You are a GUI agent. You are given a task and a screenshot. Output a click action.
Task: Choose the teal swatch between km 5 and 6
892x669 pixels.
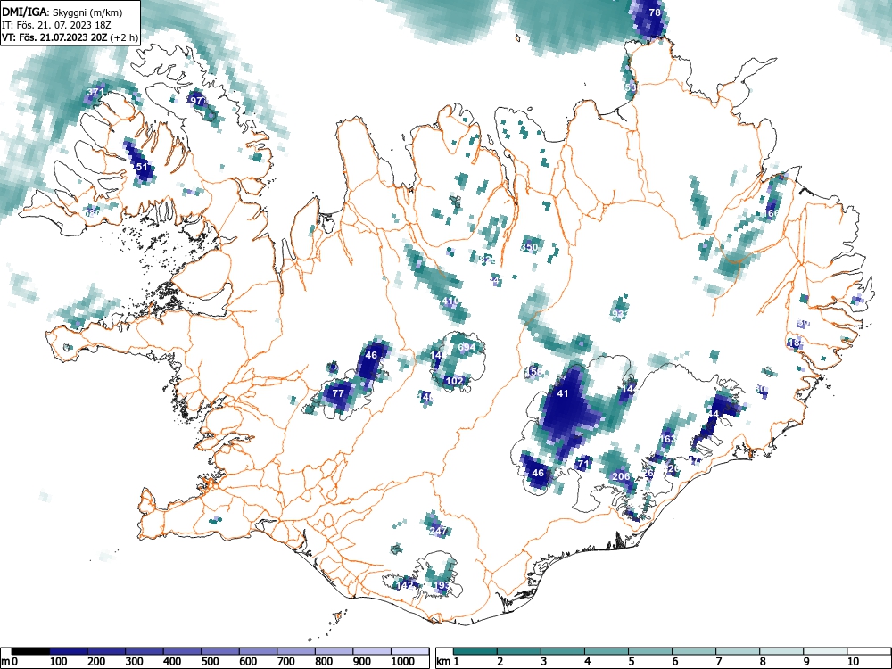click(x=650, y=651)
